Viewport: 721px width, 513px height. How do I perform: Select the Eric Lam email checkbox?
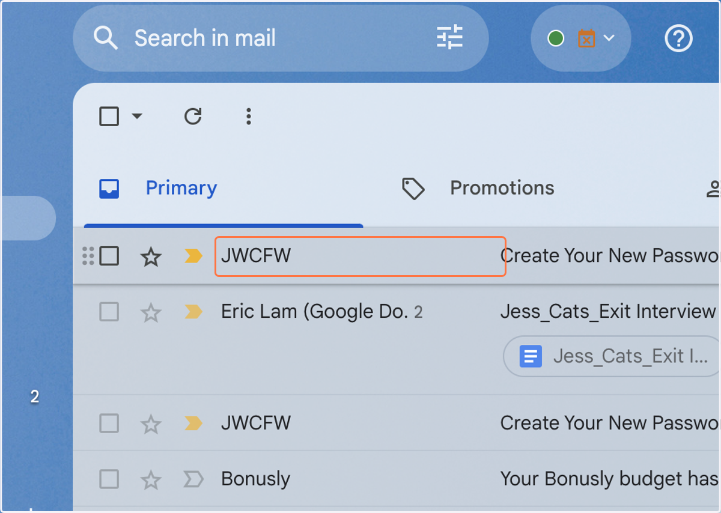point(109,312)
